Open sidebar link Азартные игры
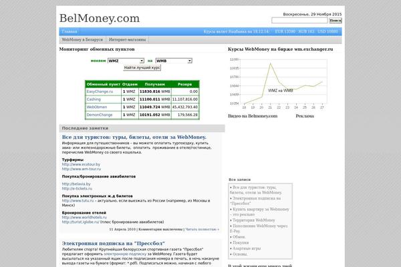 [247, 248]
